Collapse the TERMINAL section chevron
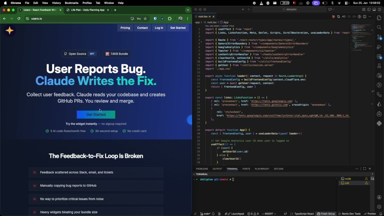This screenshot has width=384, height=216. [x=194, y=174]
